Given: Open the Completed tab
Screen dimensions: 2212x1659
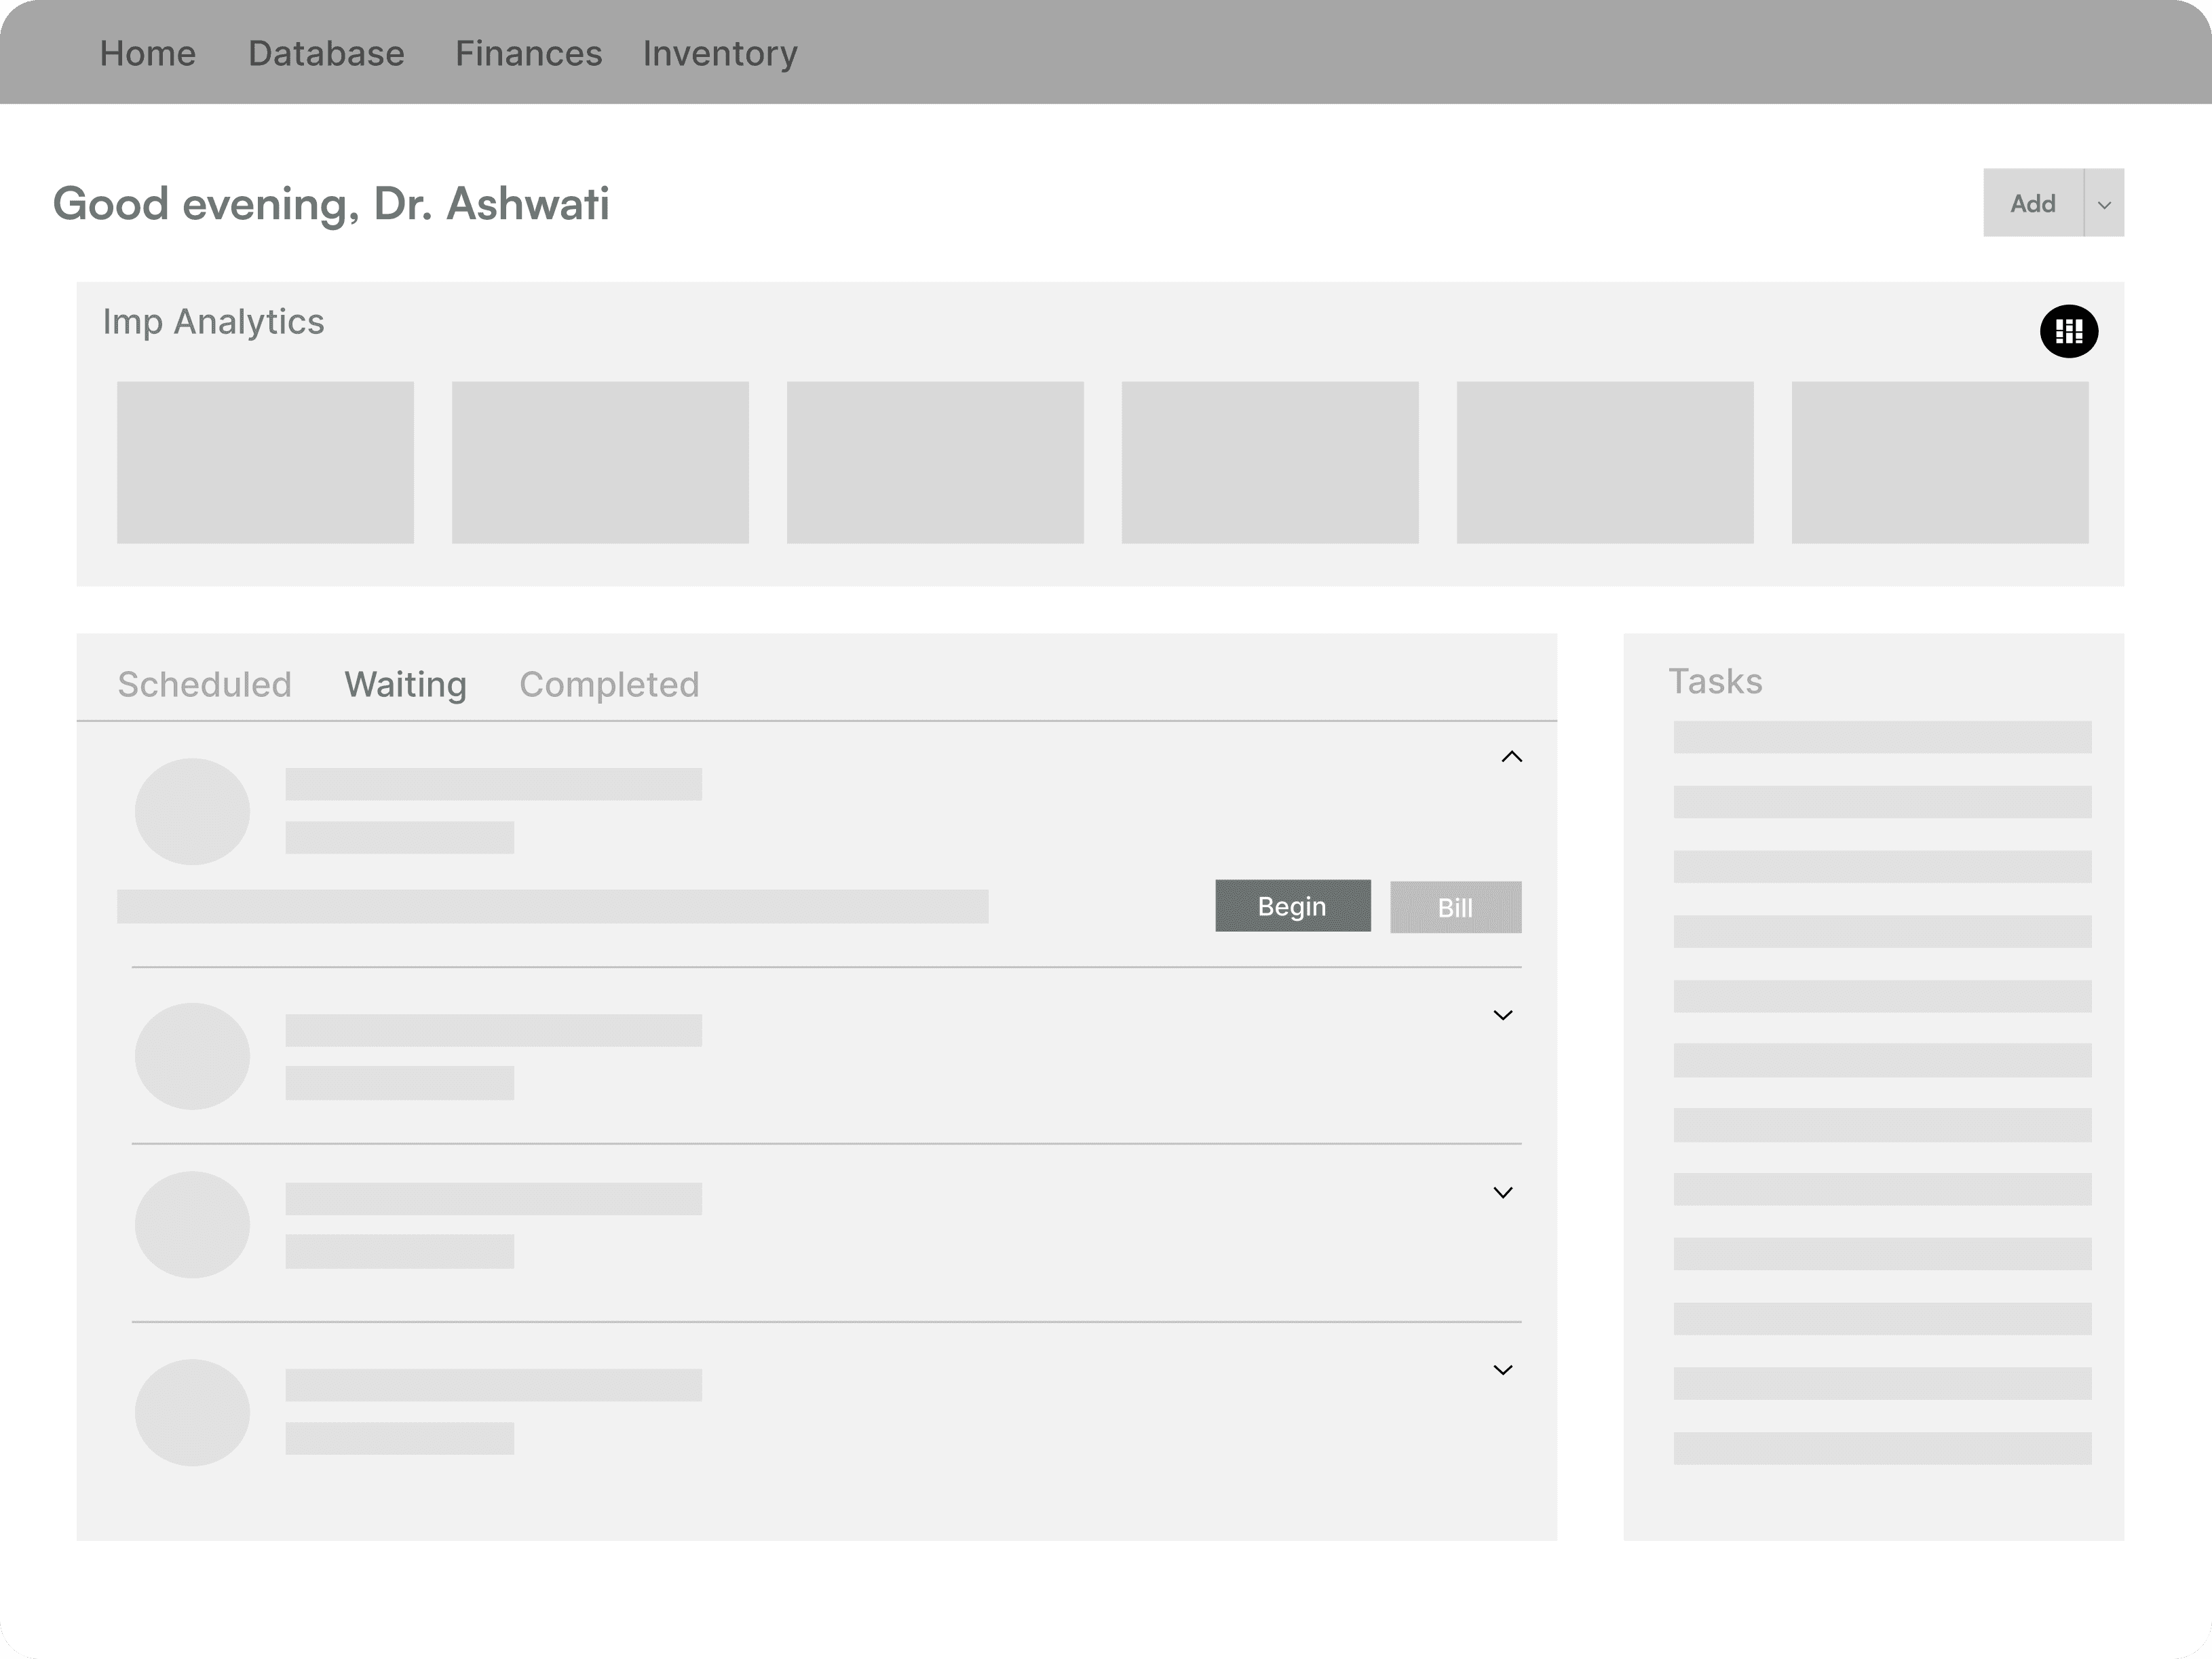Looking at the screenshot, I should 609,685.
